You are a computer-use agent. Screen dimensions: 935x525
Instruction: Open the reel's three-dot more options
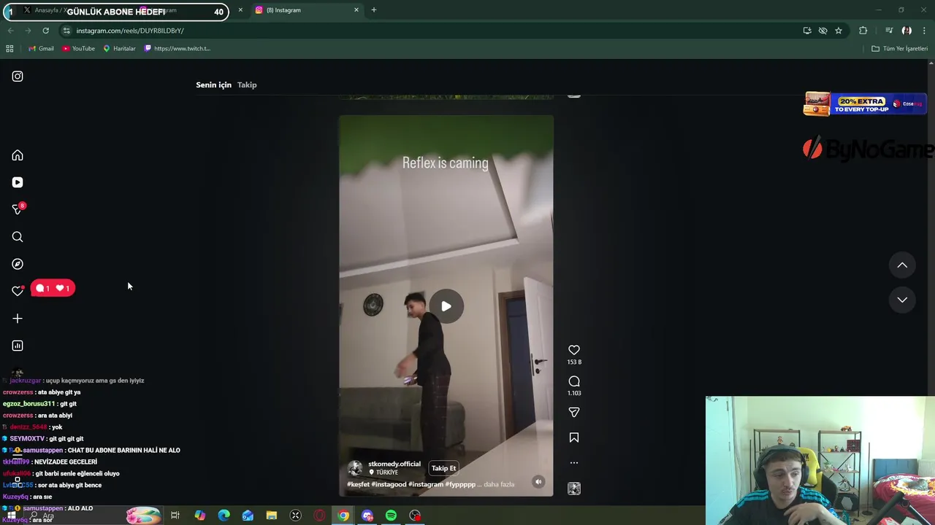[x=574, y=462]
